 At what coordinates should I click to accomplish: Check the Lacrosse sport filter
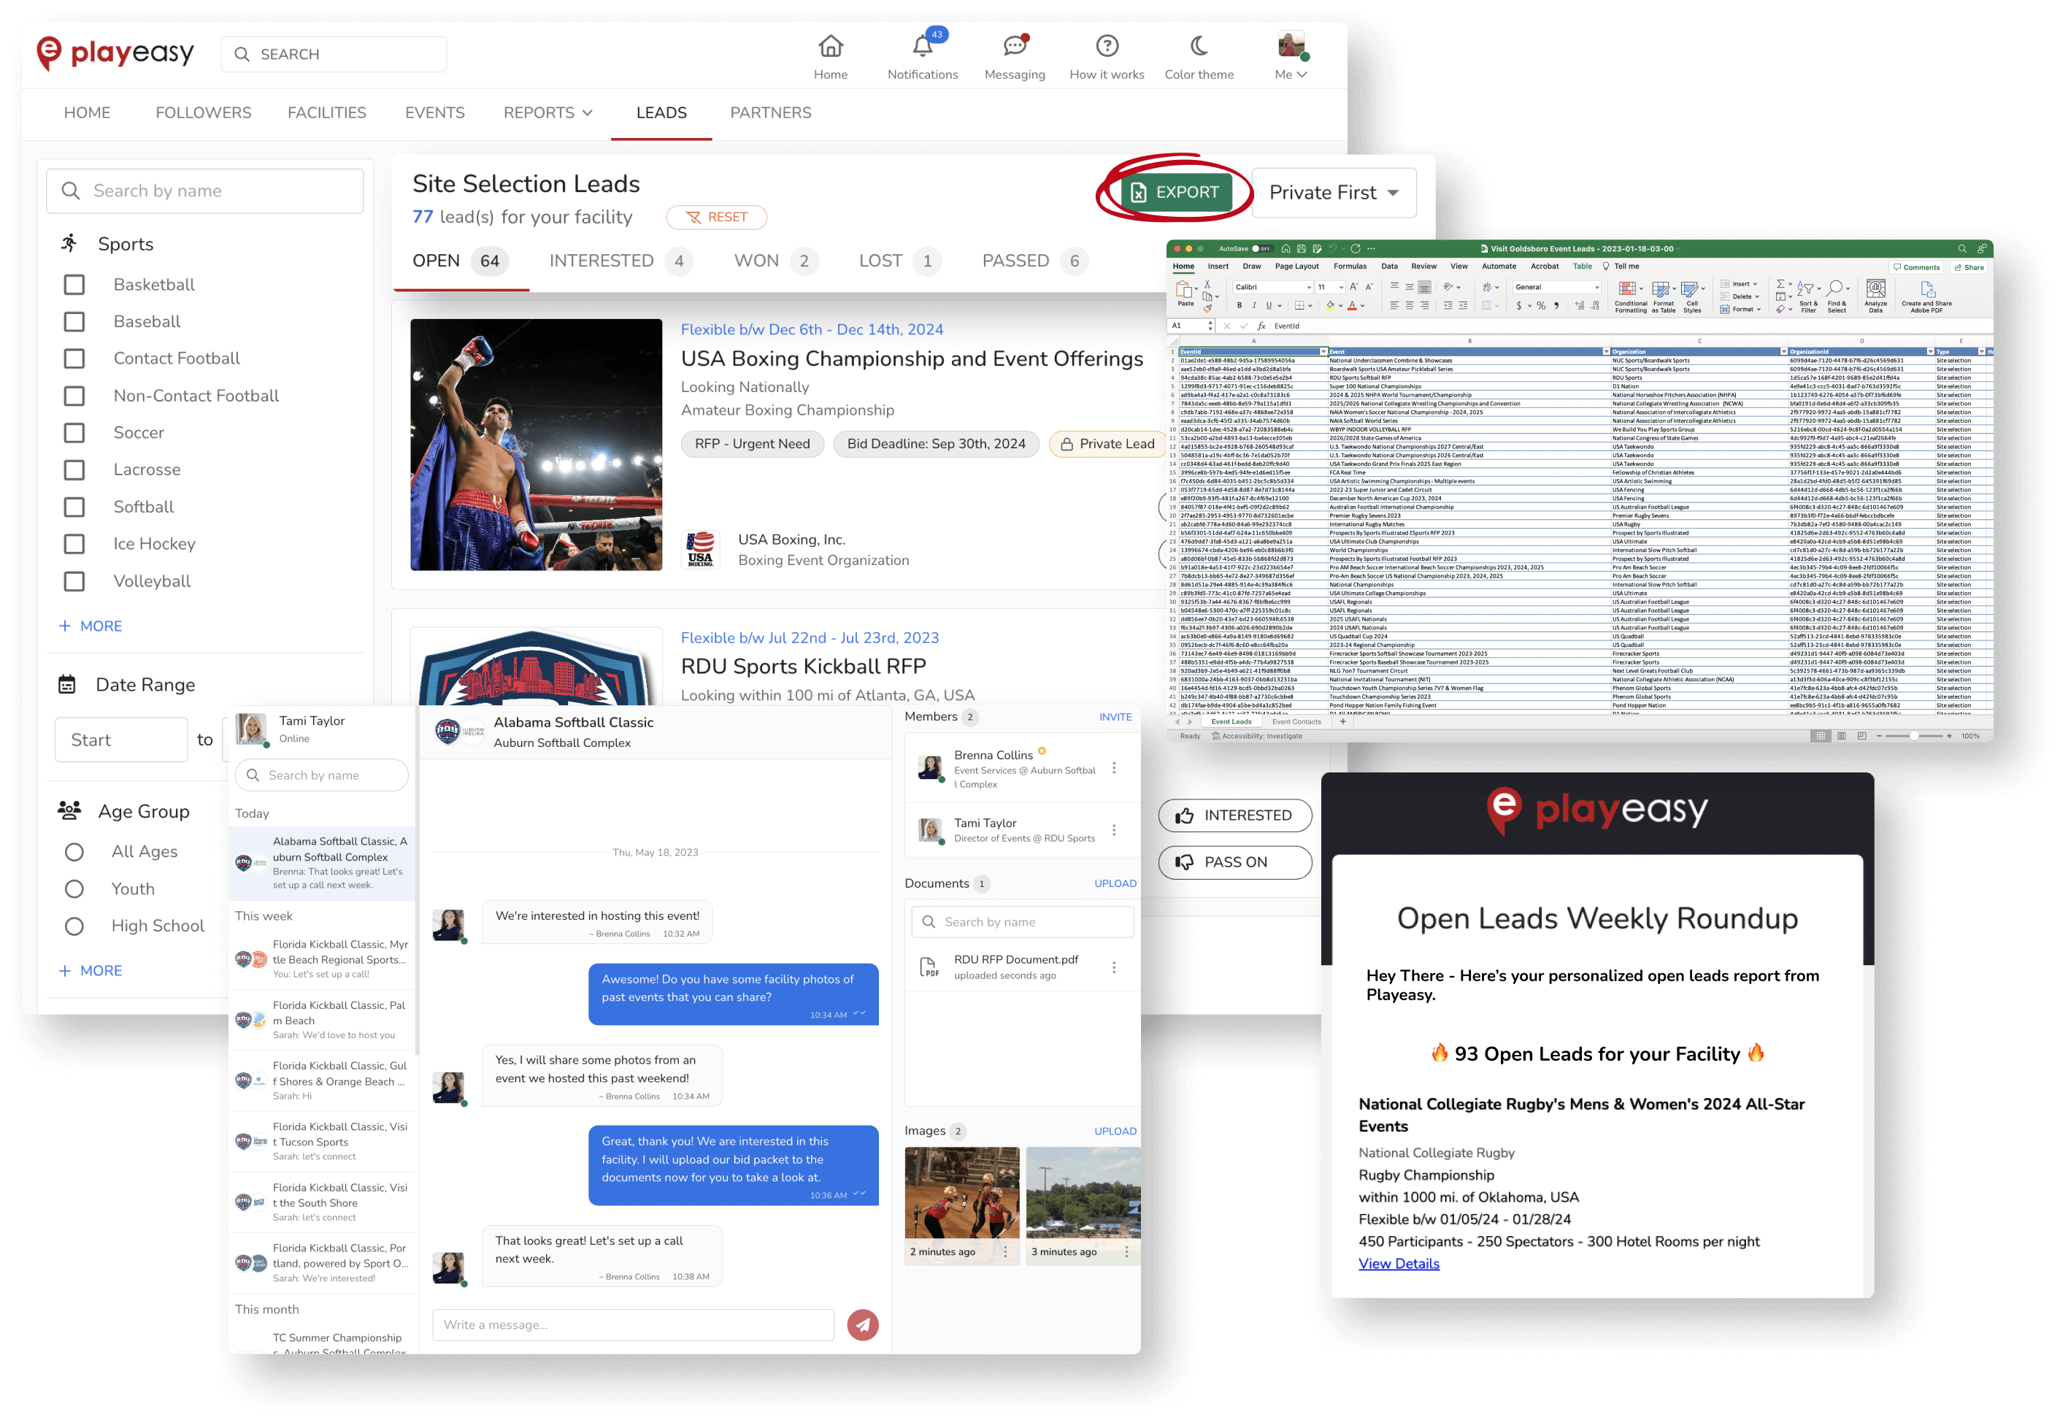pos(74,469)
